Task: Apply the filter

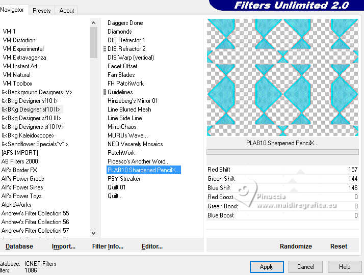Action: pos(267,267)
